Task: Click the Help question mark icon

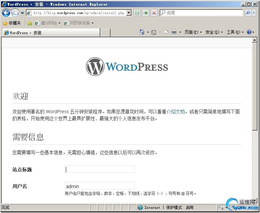Action: 249,32
